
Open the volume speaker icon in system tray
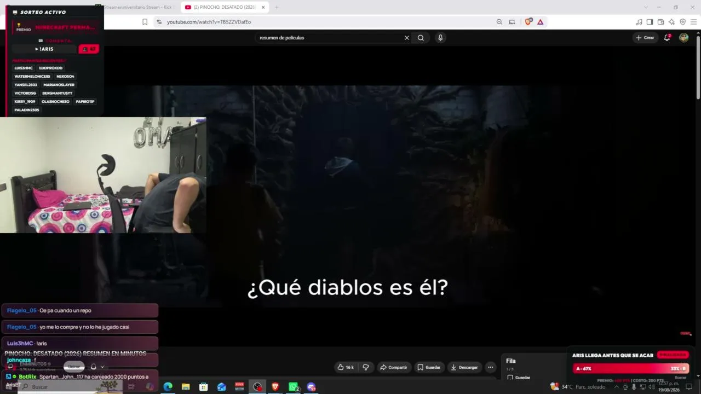[652, 387]
